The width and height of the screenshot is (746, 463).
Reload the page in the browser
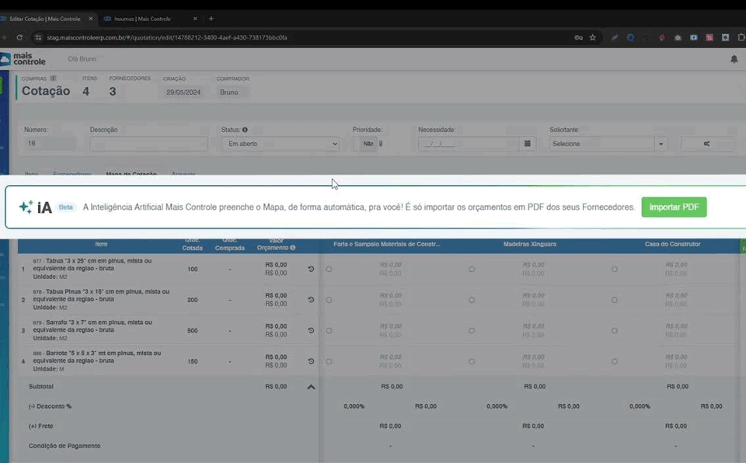[19, 37]
